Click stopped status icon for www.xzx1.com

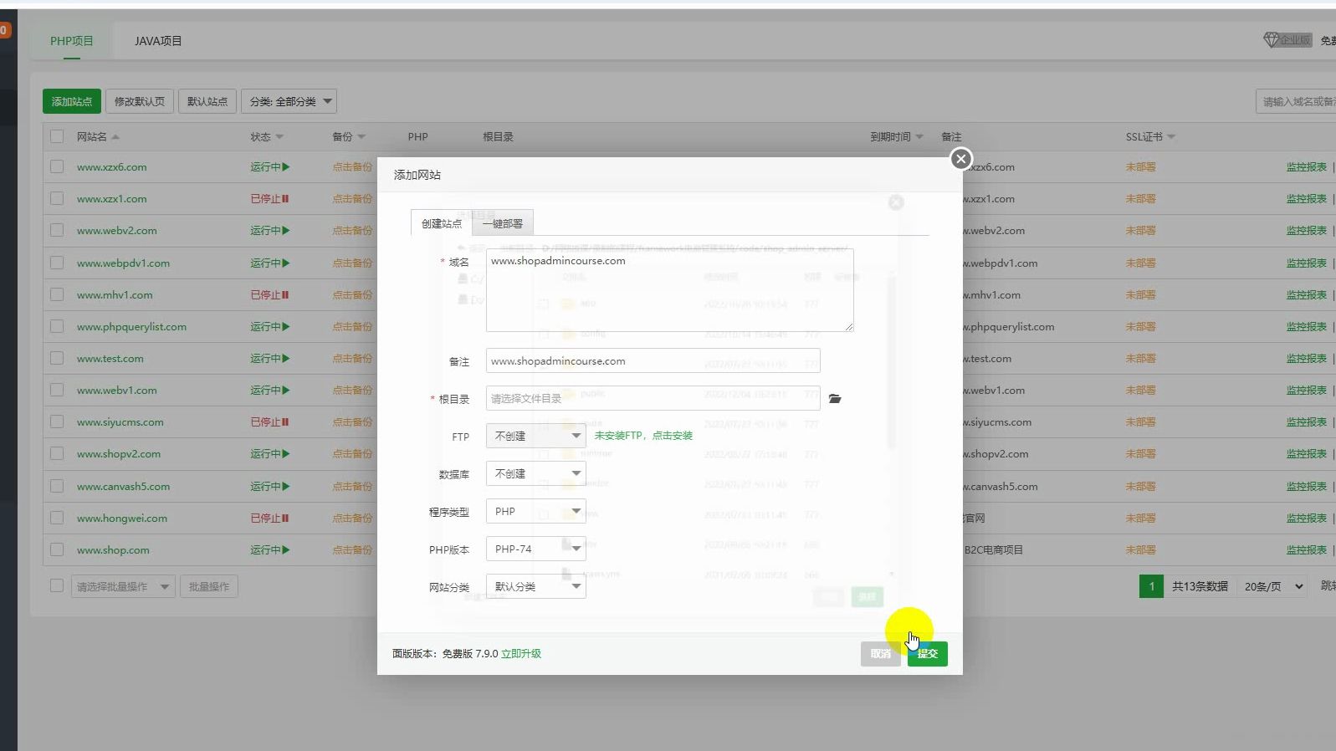pos(285,199)
